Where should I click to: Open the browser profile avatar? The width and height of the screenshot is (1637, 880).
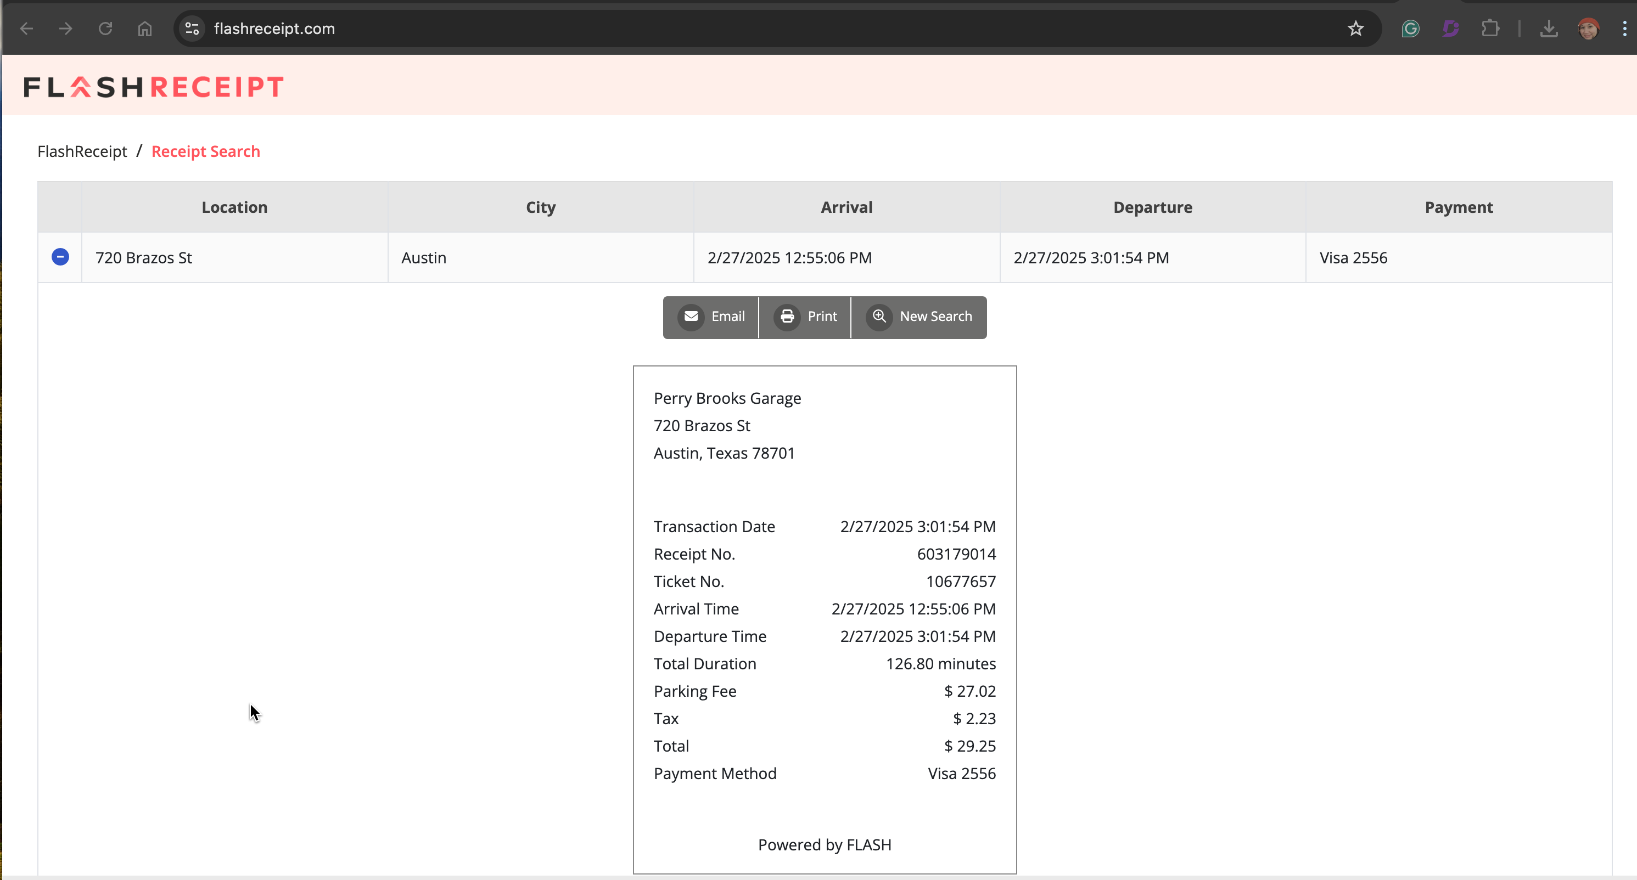1588,29
